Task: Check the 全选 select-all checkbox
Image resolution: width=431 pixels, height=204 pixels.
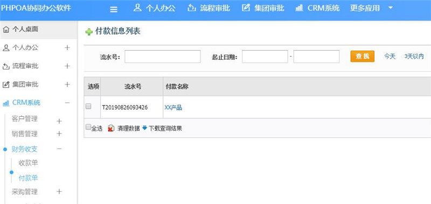Action: coord(88,127)
